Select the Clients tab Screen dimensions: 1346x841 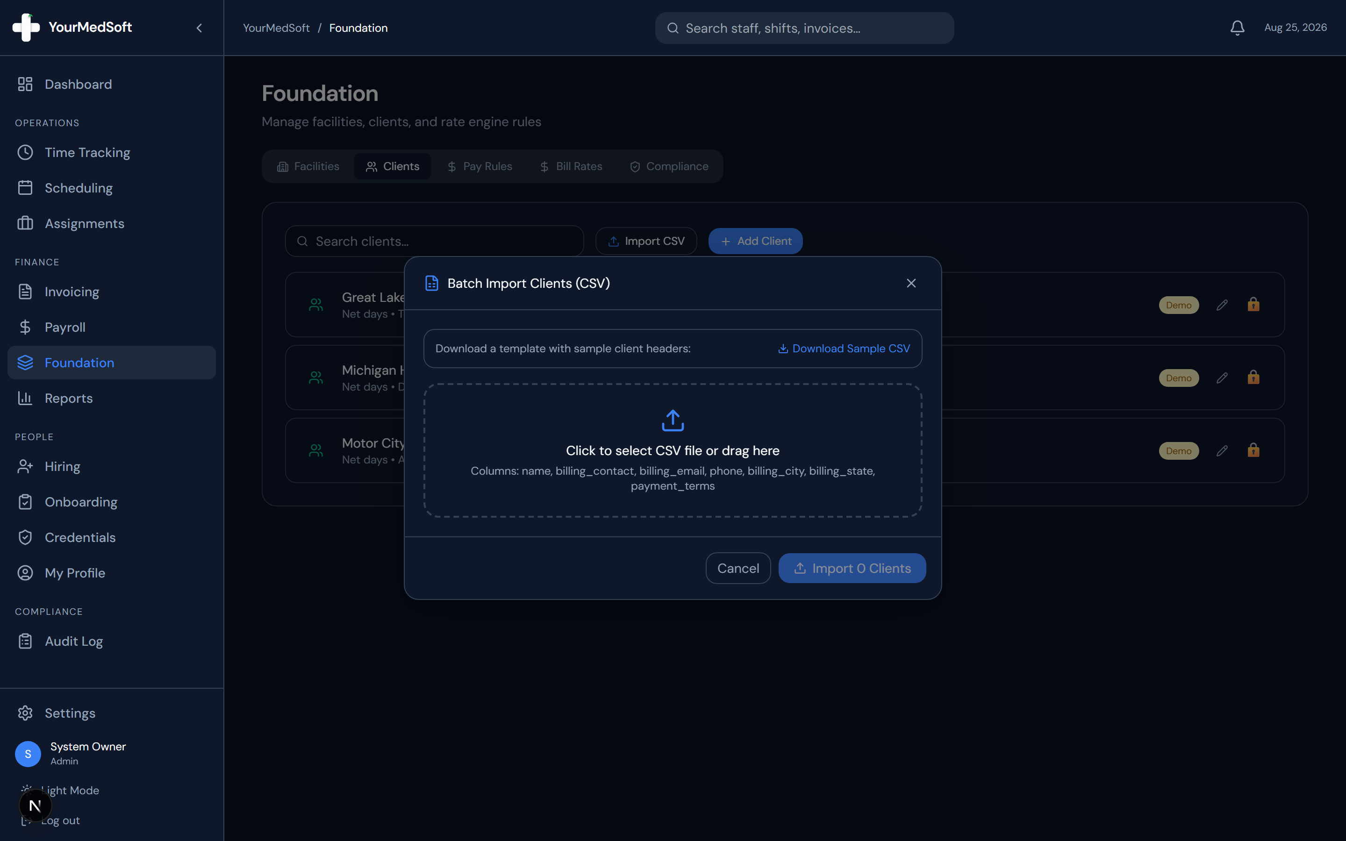coord(392,166)
